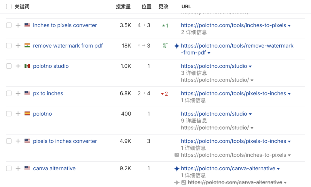Open 1 详细信息 in canva alternative row
Screen dimensions: 311x187
[x=194, y=175]
